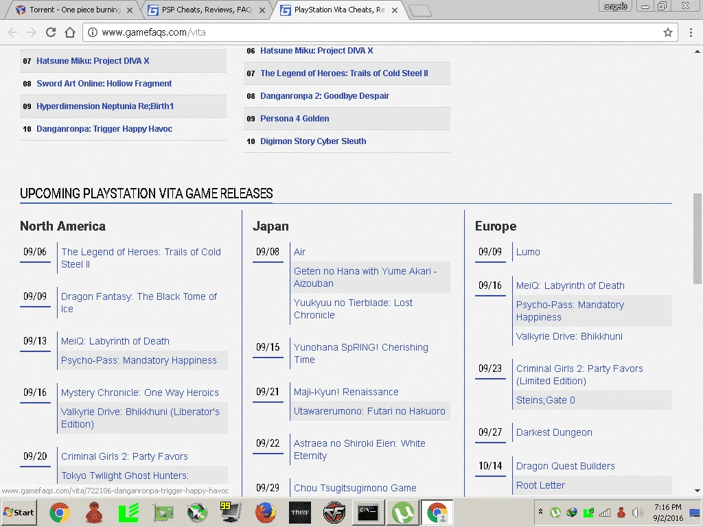Open Geten no Hana with Yume Akari

point(365,277)
